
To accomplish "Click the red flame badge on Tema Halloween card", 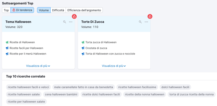I will (x=74, y=17).
